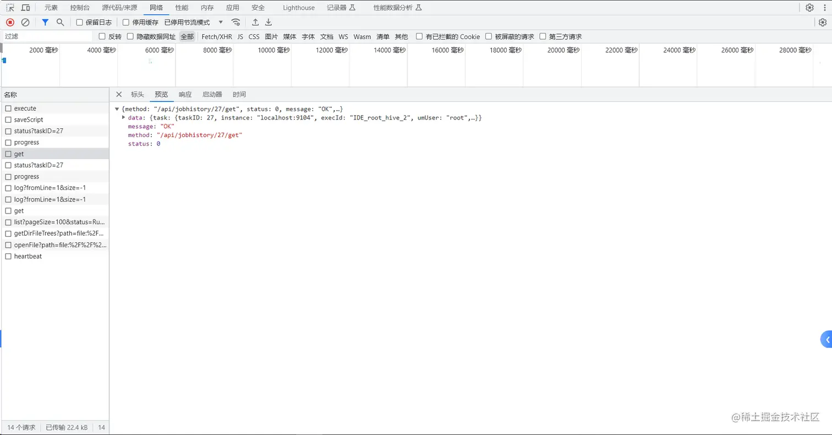Viewport: 832px width, 435px height.
Task: Open Performance insights tab
Action: [398, 8]
